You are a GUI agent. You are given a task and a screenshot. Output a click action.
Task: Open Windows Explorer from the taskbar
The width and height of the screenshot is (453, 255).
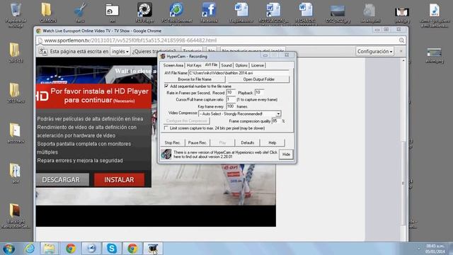pos(49,249)
